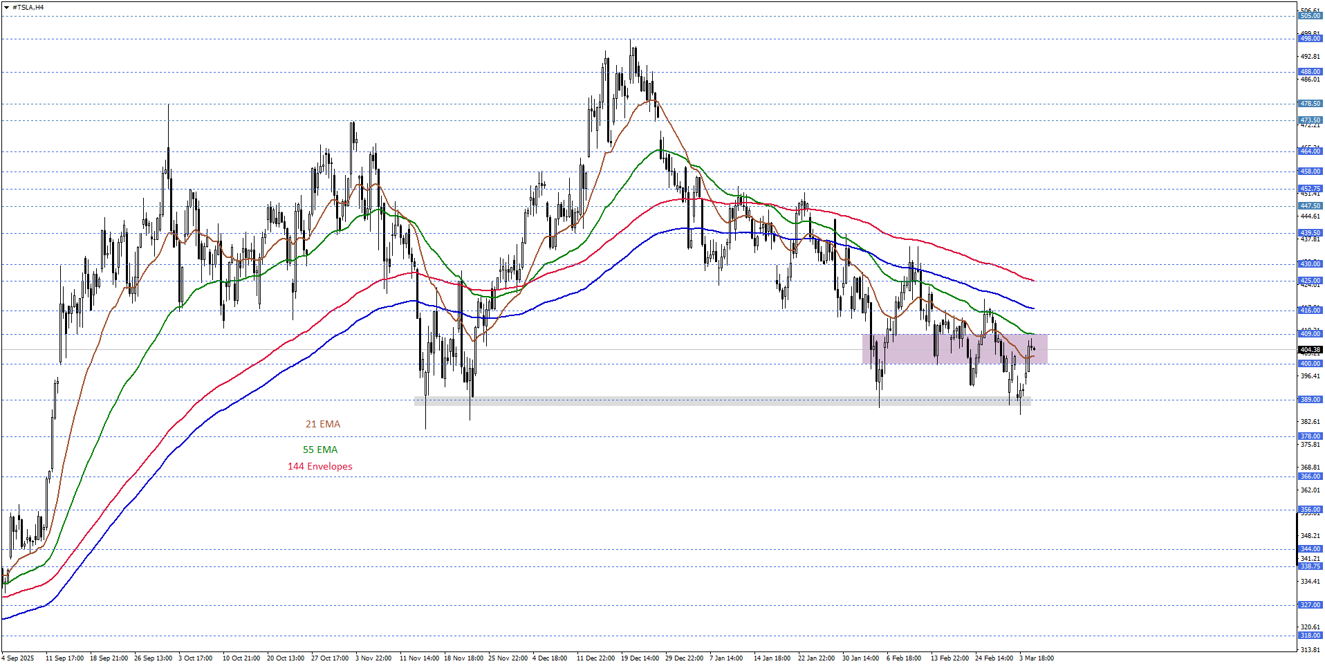Click the 430.00 price level tag

(1310, 264)
